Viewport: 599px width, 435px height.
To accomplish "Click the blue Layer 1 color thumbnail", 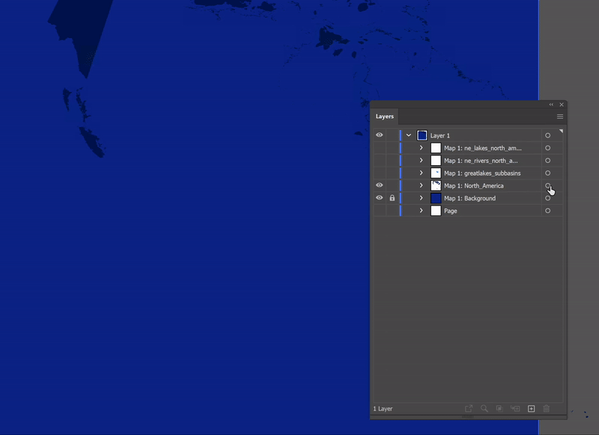I will tap(422, 135).
